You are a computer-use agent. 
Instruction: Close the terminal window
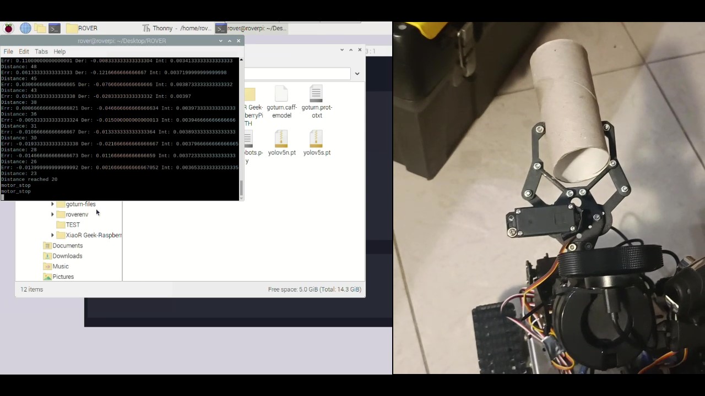click(238, 41)
